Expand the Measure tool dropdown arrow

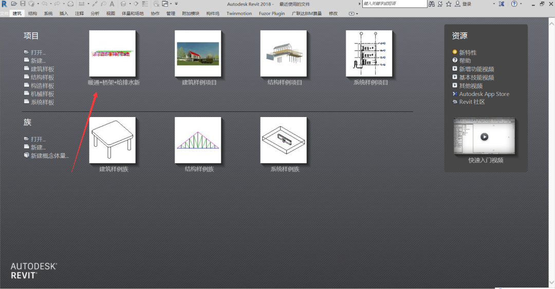[x=88, y=4]
